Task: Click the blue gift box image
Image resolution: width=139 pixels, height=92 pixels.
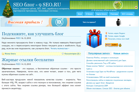Action: 94,39
